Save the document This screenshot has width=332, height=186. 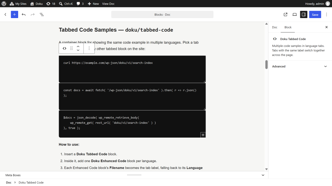click(x=315, y=15)
